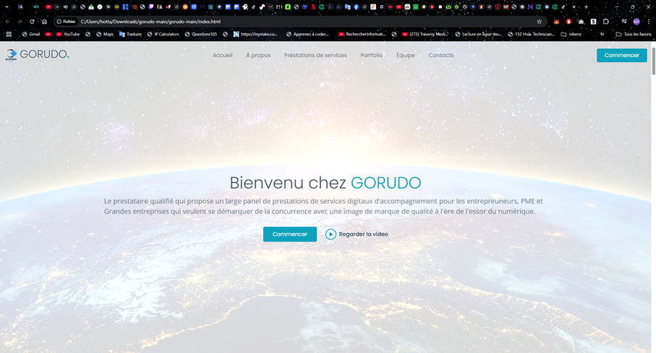Open the Apprenez à coder bookmark
This screenshot has width=656, height=353.
pos(307,34)
